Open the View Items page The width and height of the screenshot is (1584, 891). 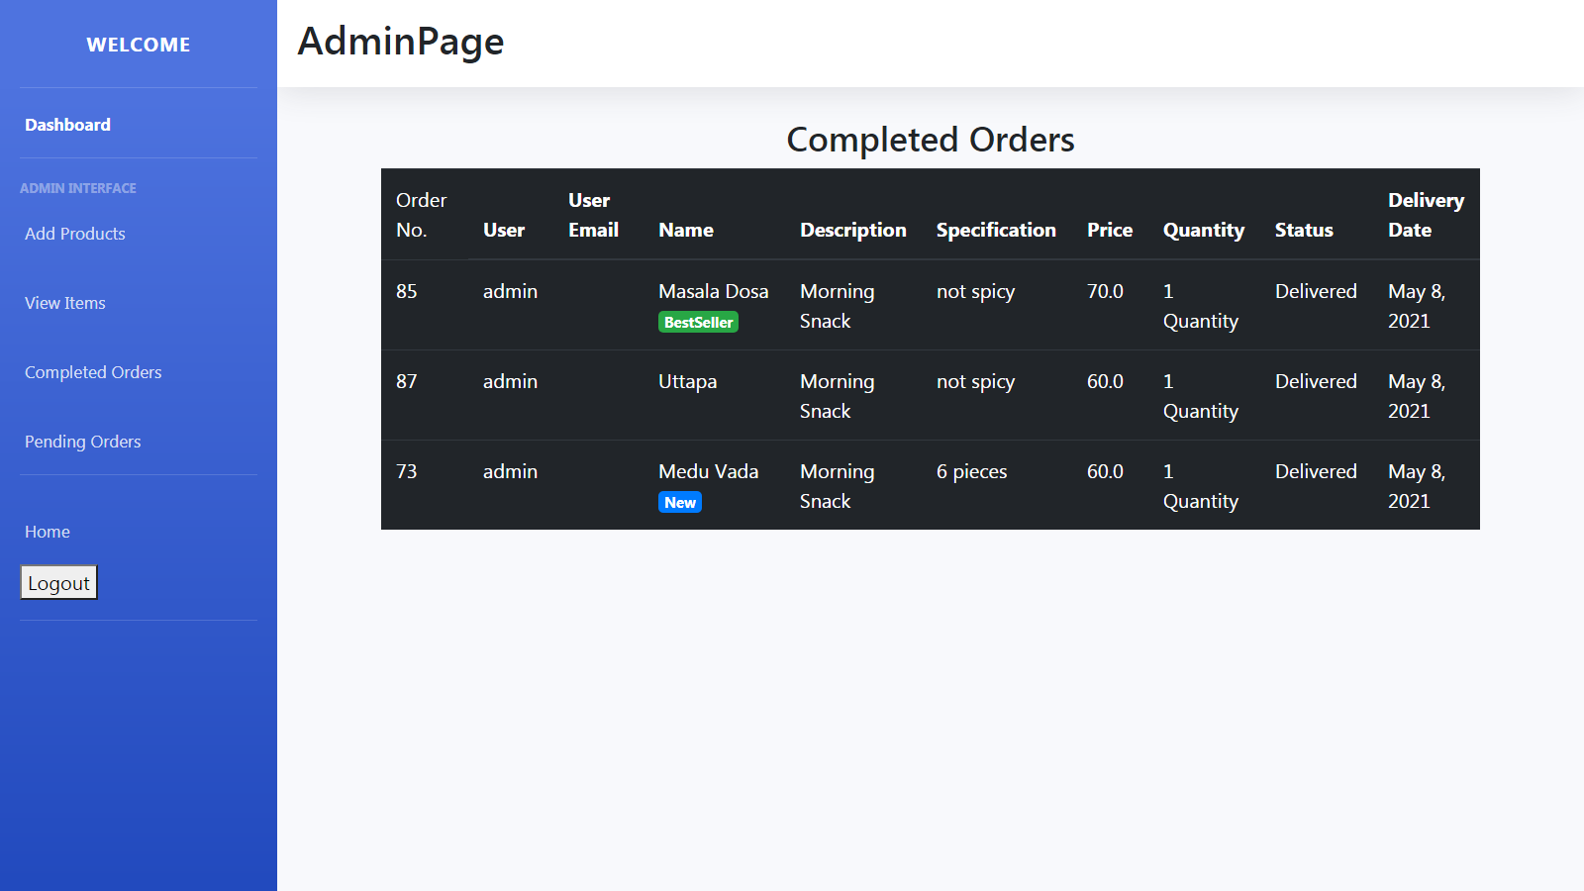coord(64,303)
